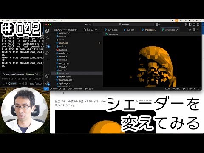Toggle the secondary sidebar visibility

198,25
